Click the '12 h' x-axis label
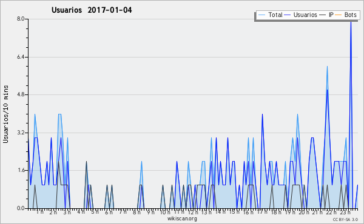 pos(193,212)
